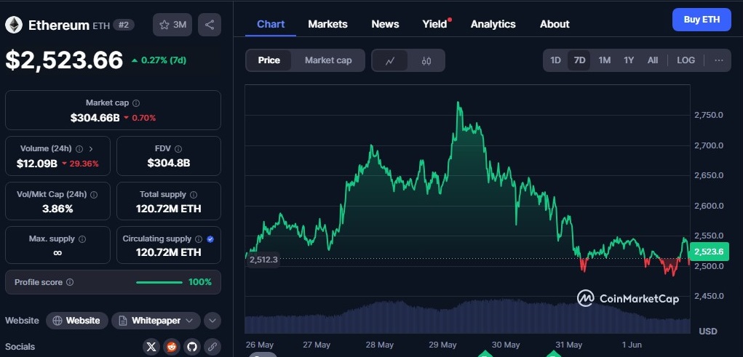Click the Profile score info icon
The image size is (743, 357).
pos(70,282)
